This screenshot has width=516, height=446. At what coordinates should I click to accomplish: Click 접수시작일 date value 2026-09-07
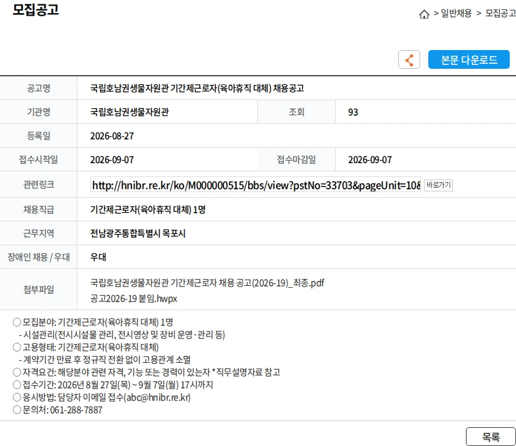point(112,160)
